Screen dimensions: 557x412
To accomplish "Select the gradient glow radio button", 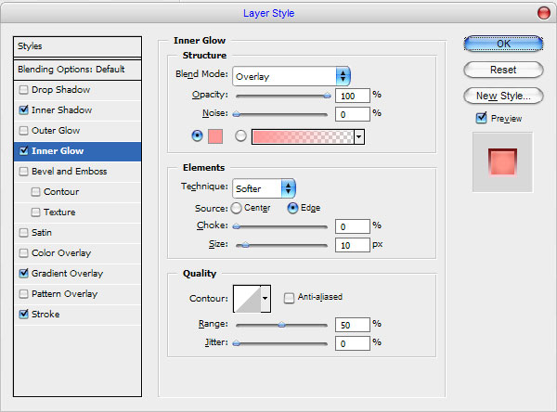I will click(x=240, y=135).
